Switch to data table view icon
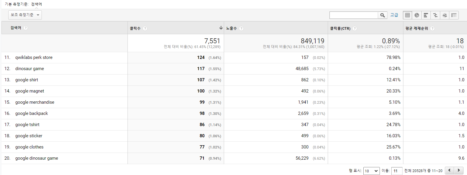 (x=408, y=15)
